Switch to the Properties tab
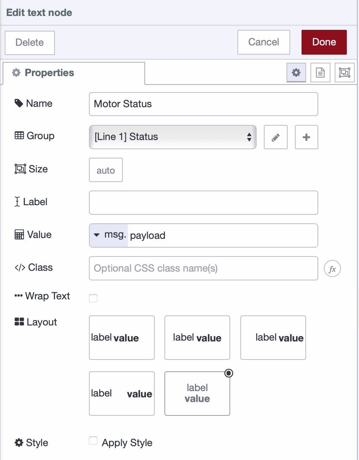Viewport: 359px width, 460px height. [47, 72]
